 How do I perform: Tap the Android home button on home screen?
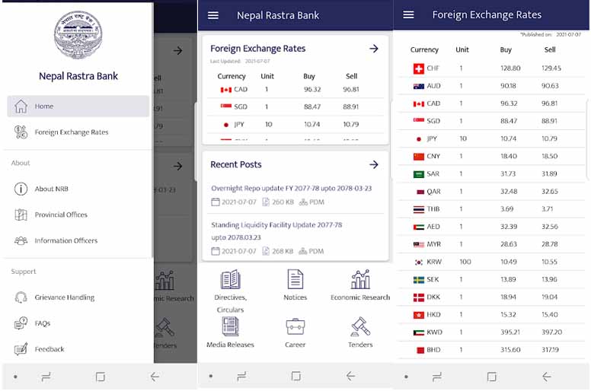[x=295, y=376]
